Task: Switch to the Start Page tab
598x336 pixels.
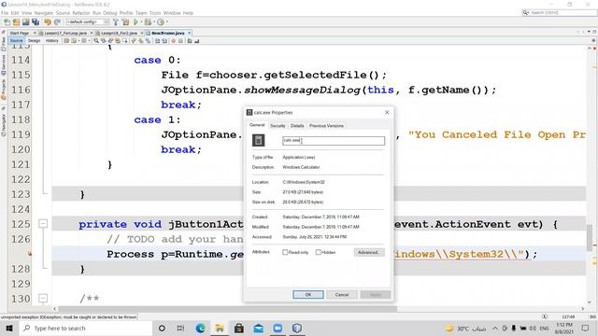Action: 19,34
